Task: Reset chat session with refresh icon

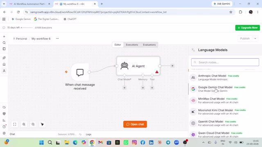Action: point(80,134)
